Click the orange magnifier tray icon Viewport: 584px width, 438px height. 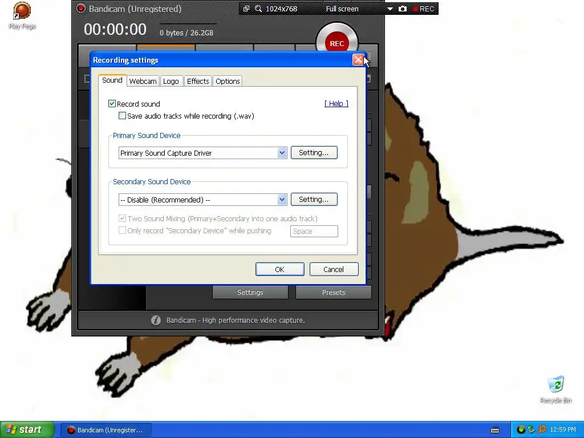542,430
